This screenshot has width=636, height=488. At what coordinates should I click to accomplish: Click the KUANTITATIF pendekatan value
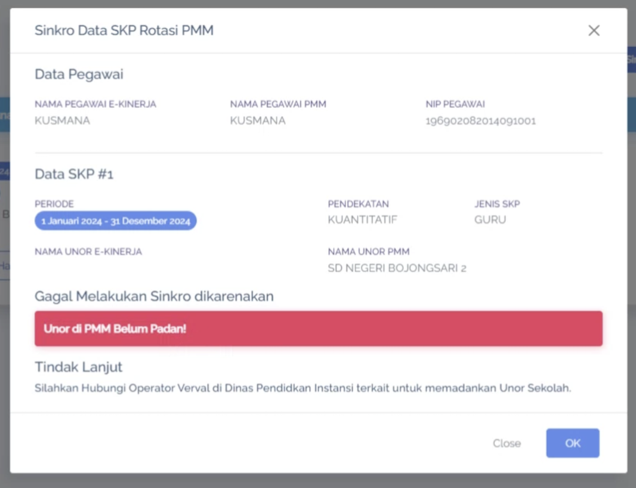(363, 220)
